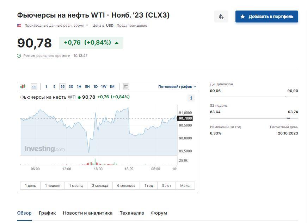The height and width of the screenshot is (223, 307).
Task: Click the real-time clock icon
Action: click(x=19, y=56)
